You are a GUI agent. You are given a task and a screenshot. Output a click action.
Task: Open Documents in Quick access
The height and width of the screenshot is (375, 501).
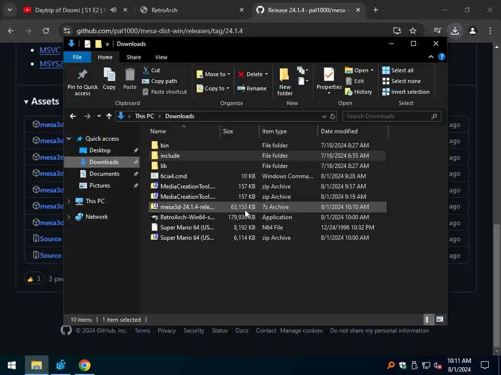point(104,174)
